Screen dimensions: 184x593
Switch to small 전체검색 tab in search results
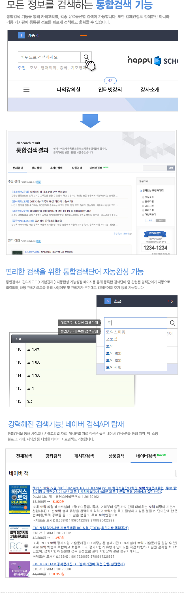point(18,168)
